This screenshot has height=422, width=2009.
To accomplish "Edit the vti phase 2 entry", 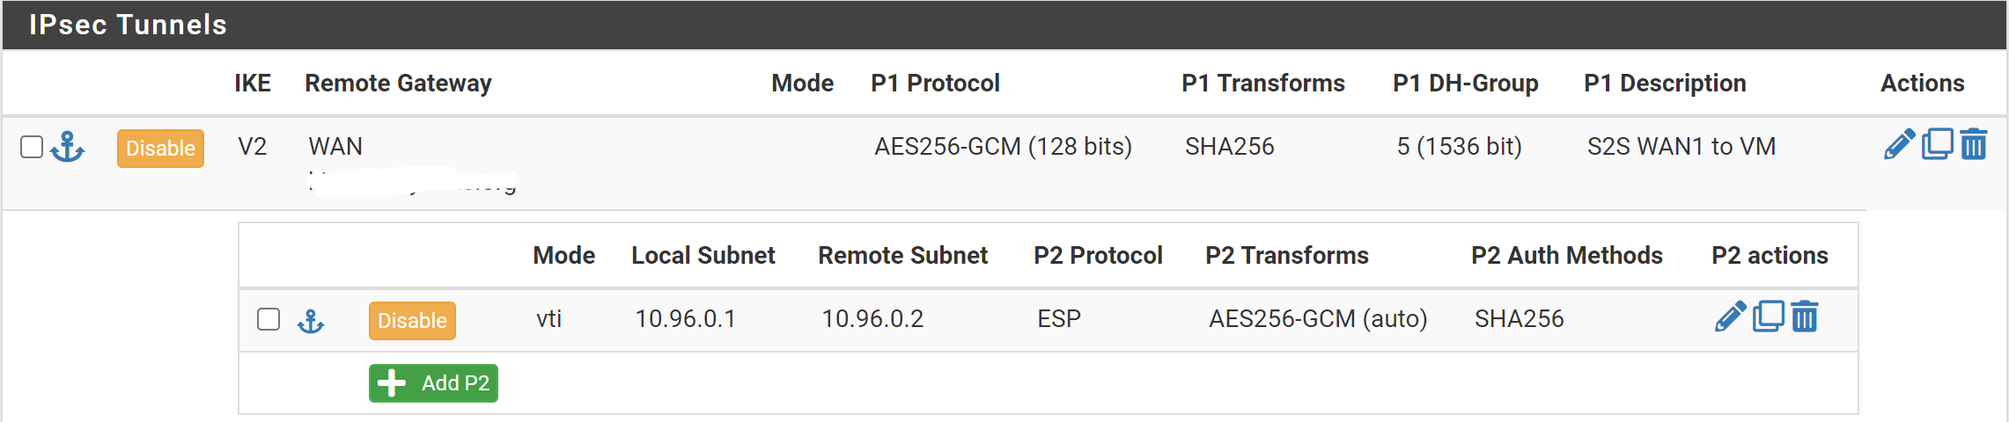I will pos(1730,316).
